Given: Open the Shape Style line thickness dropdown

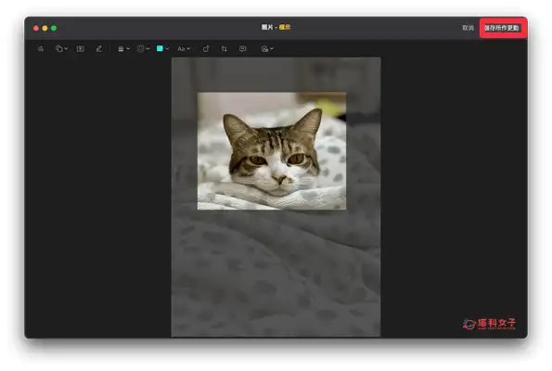Looking at the screenshot, I should pyautogui.click(x=123, y=49).
